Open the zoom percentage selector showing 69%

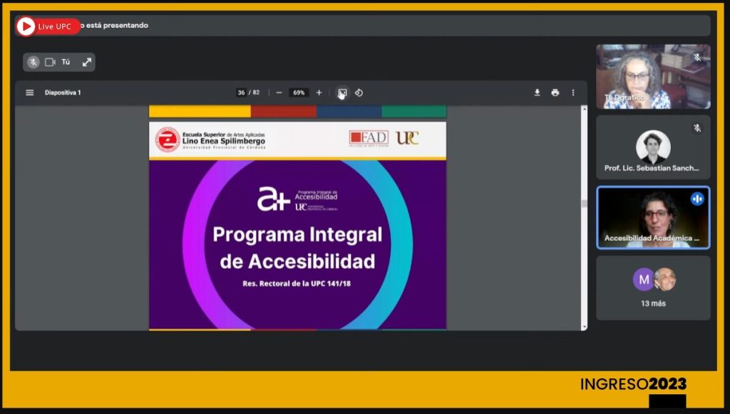[299, 92]
